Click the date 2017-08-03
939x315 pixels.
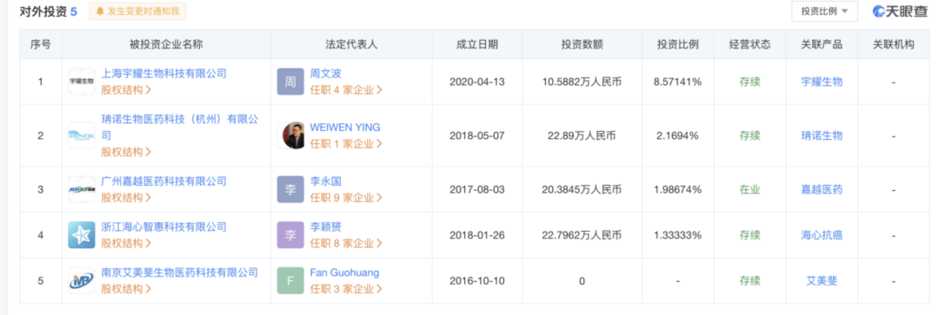476,189
